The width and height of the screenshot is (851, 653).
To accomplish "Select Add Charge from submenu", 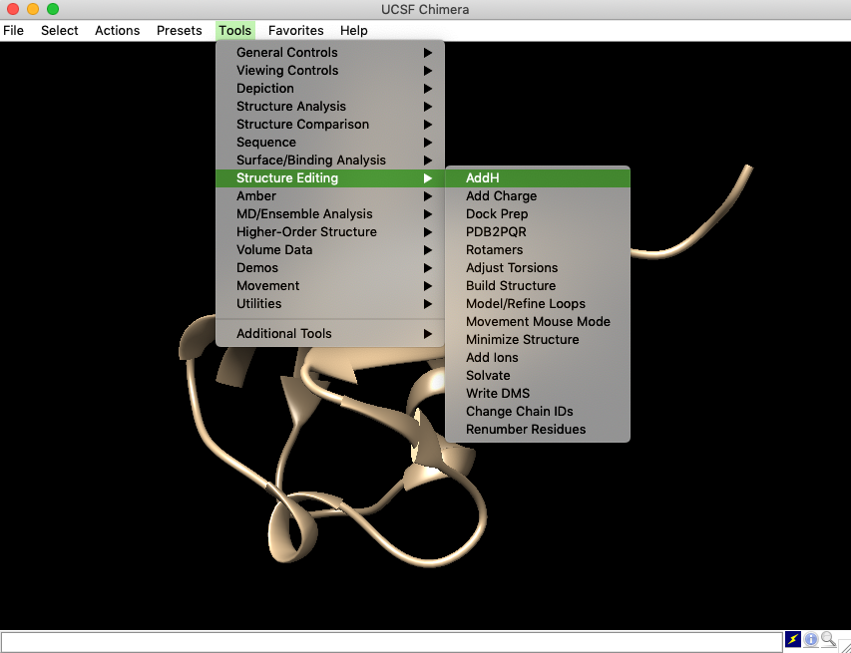I will pos(501,196).
